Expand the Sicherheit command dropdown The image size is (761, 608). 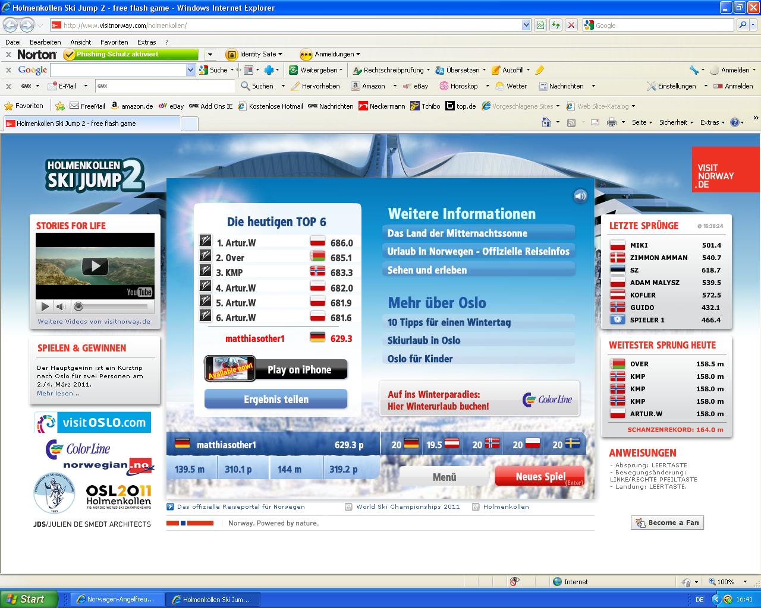(x=691, y=122)
